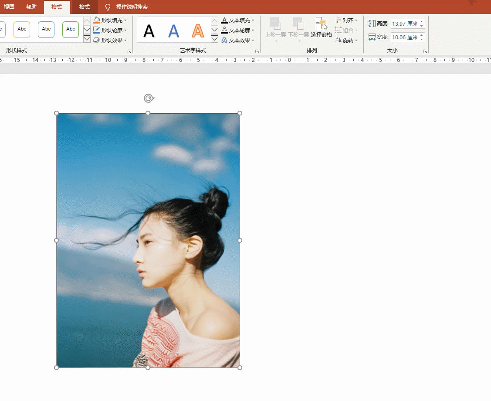Click the 文本填充 text fill icon
The image size is (491, 401).
(224, 20)
